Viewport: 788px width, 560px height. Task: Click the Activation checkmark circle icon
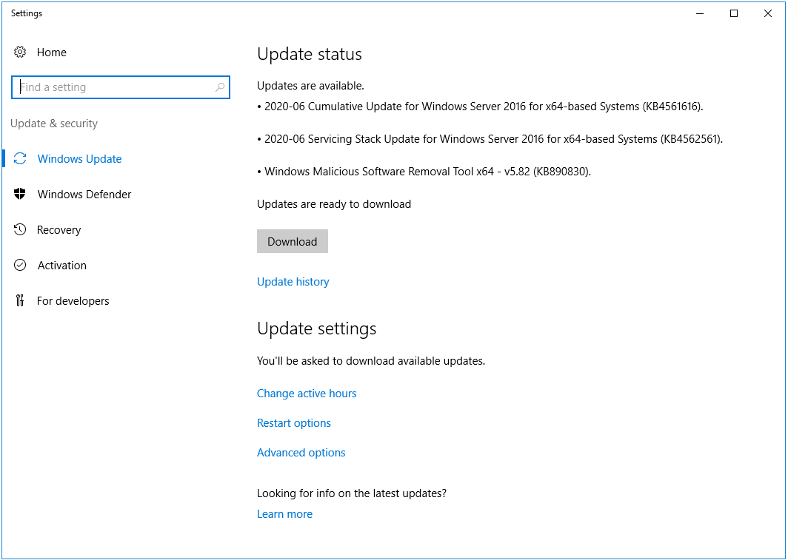pos(20,266)
